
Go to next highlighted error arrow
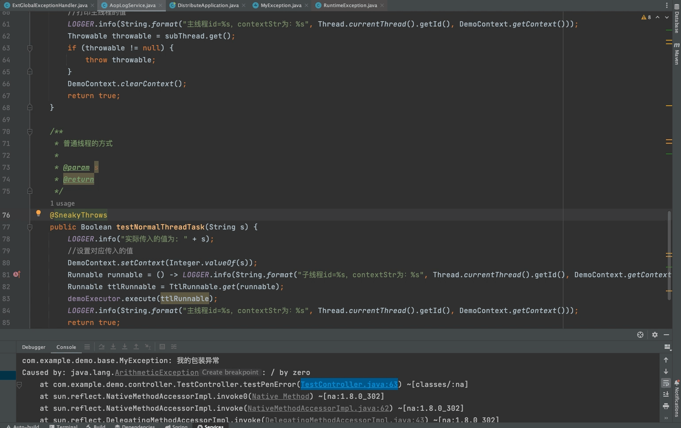pyautogui.click(x=667, y=17)
